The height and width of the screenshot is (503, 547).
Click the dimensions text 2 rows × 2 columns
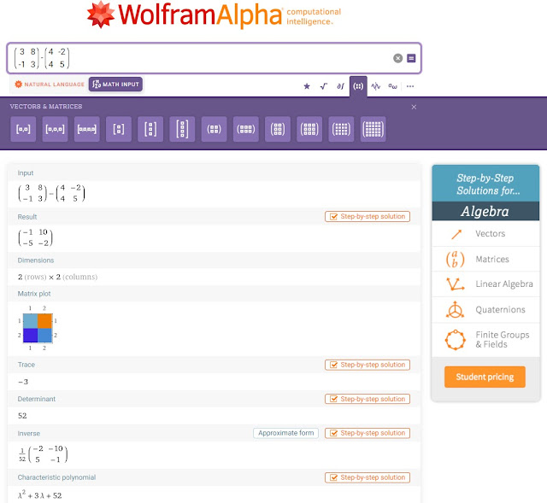(57, 278)
